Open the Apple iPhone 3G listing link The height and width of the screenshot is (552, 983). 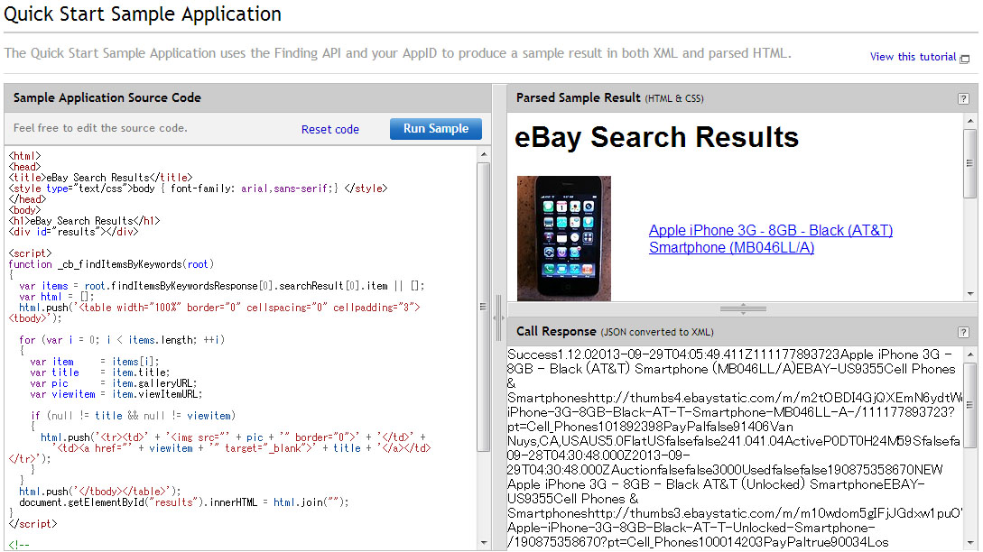(x=771, y=239)
